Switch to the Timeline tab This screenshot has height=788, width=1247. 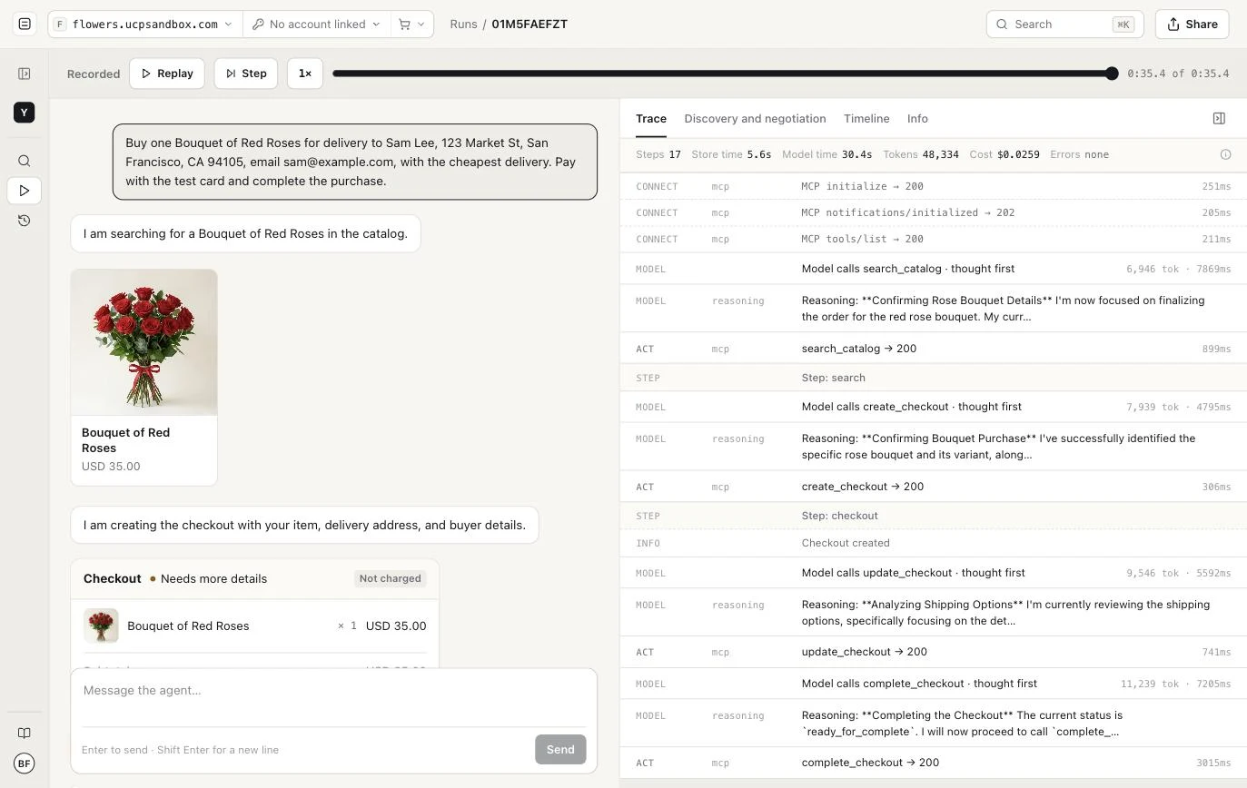point(866,119)
